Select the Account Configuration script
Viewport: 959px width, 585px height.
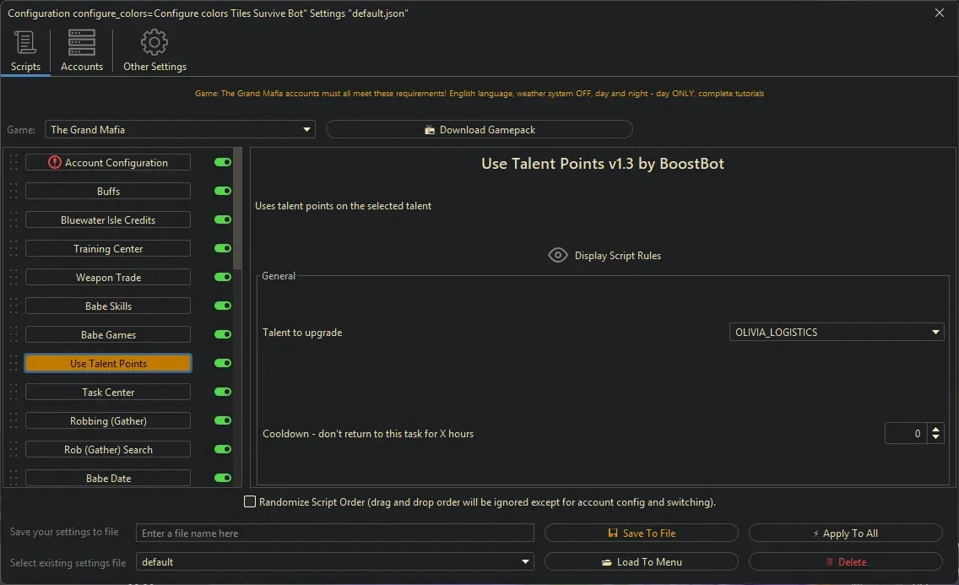coord(108,163)
